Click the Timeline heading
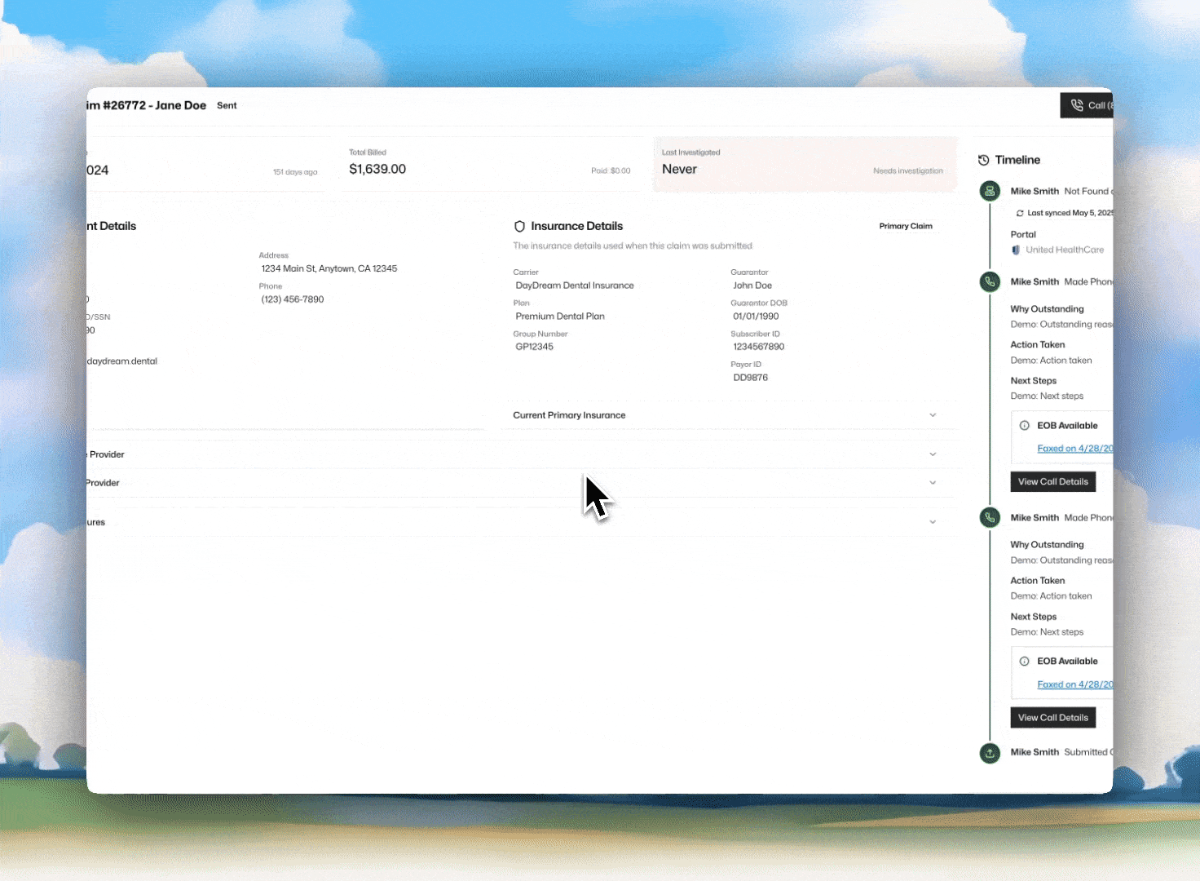Image resolution: width=1200 pixels, height=881 pixels. 1017,160
